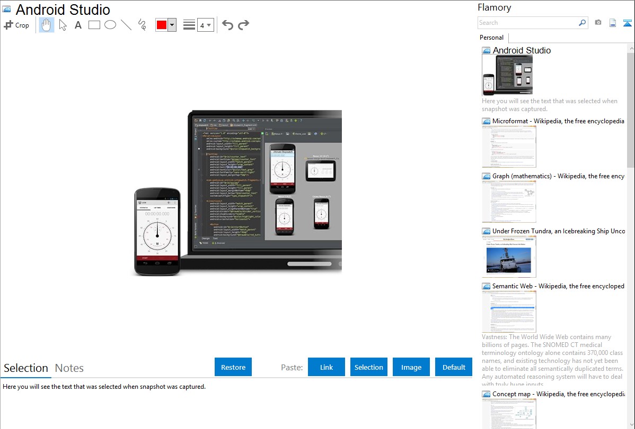Open the Microformat - Wikipedia snapshot title
Viewport: 635px width, 429px height.
[558, 121]
